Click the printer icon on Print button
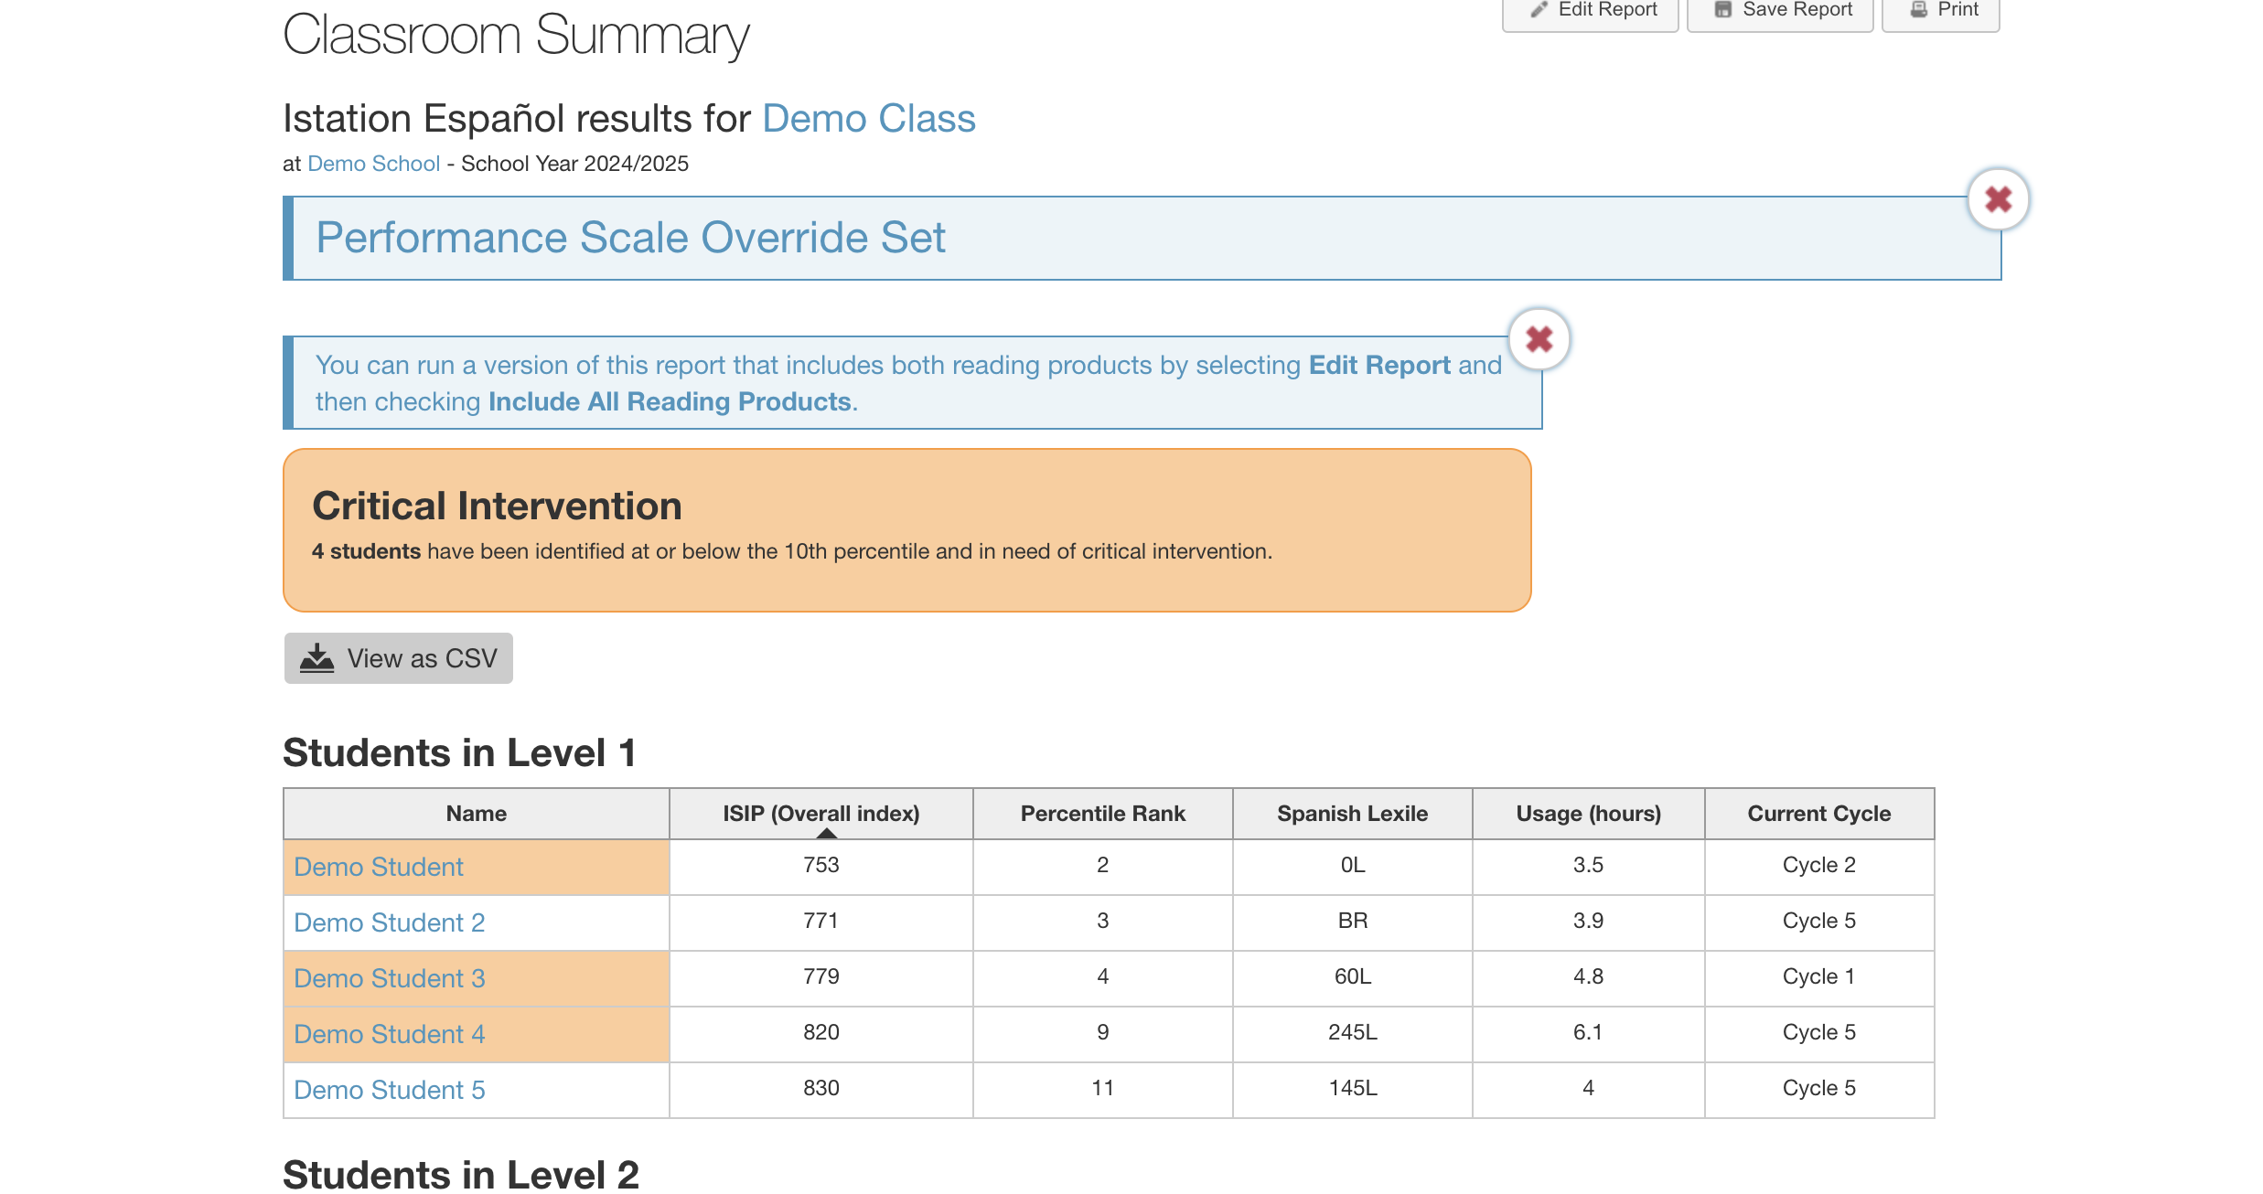The height and width of the screenshot is (1194, 2263). [1918, 8]
